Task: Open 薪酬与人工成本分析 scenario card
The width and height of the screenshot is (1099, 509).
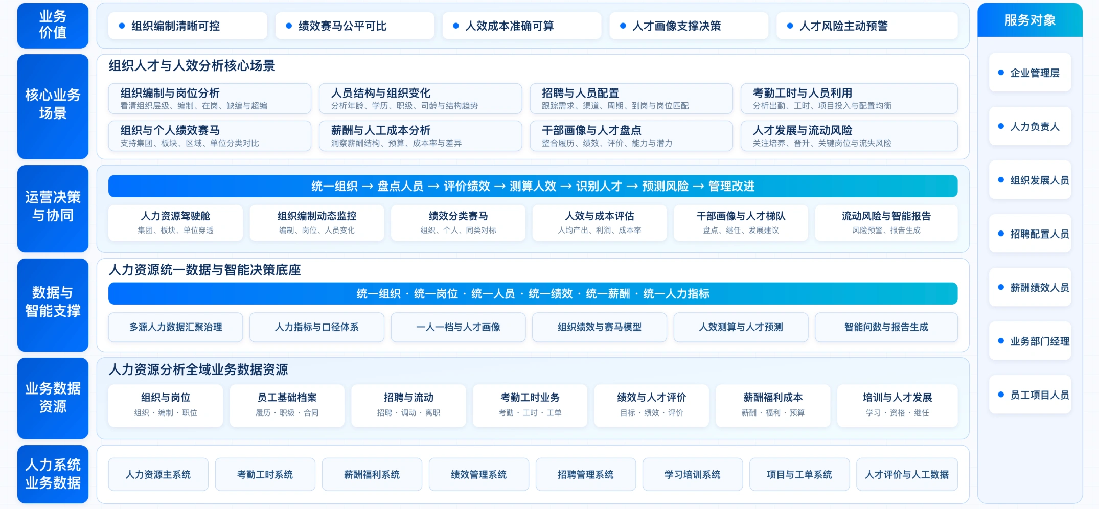Action: (420, 136)
